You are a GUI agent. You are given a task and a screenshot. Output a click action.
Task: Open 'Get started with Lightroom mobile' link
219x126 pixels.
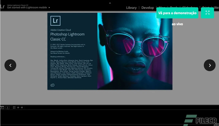(27, 8)
